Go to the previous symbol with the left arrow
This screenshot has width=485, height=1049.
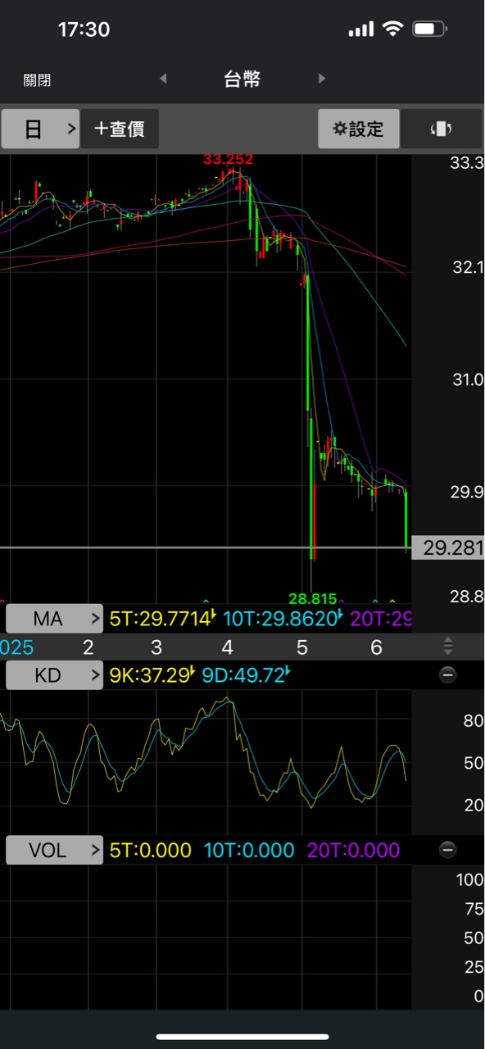click(162, 79)
